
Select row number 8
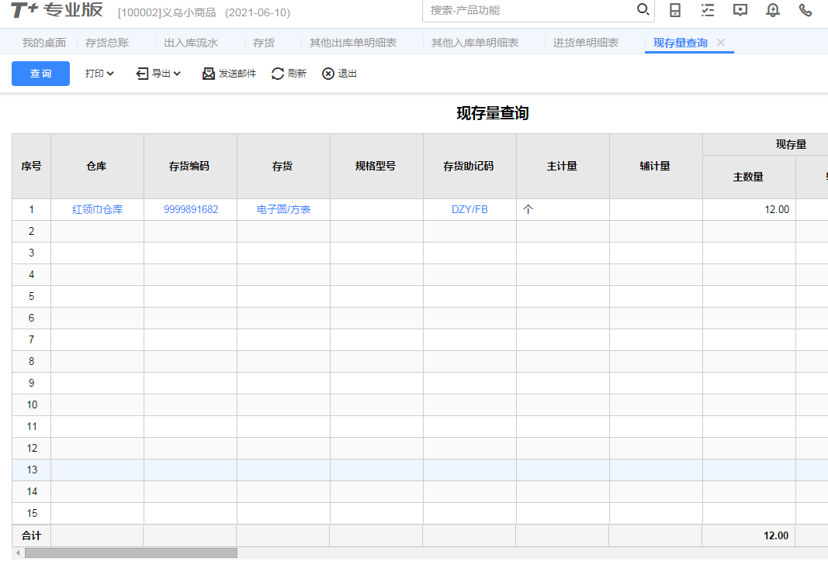click(x=32, y=361)
